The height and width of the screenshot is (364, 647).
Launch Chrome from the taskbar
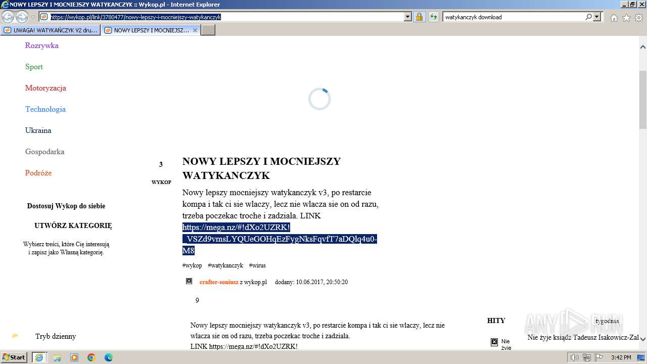pyautogui.click(x=91, y=357)
